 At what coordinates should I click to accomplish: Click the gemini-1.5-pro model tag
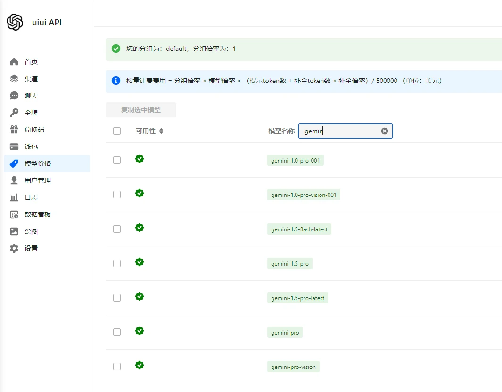point(290,264)
